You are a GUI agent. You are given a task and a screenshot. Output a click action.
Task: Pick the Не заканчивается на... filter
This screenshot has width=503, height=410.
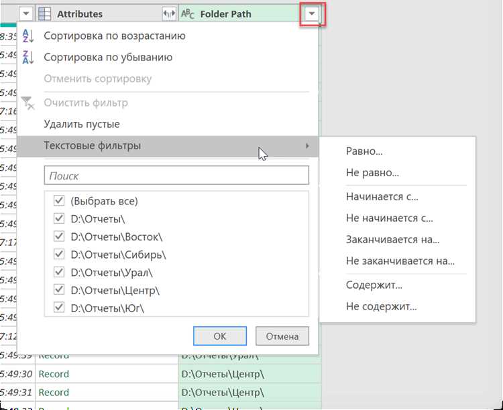point(400,261)
